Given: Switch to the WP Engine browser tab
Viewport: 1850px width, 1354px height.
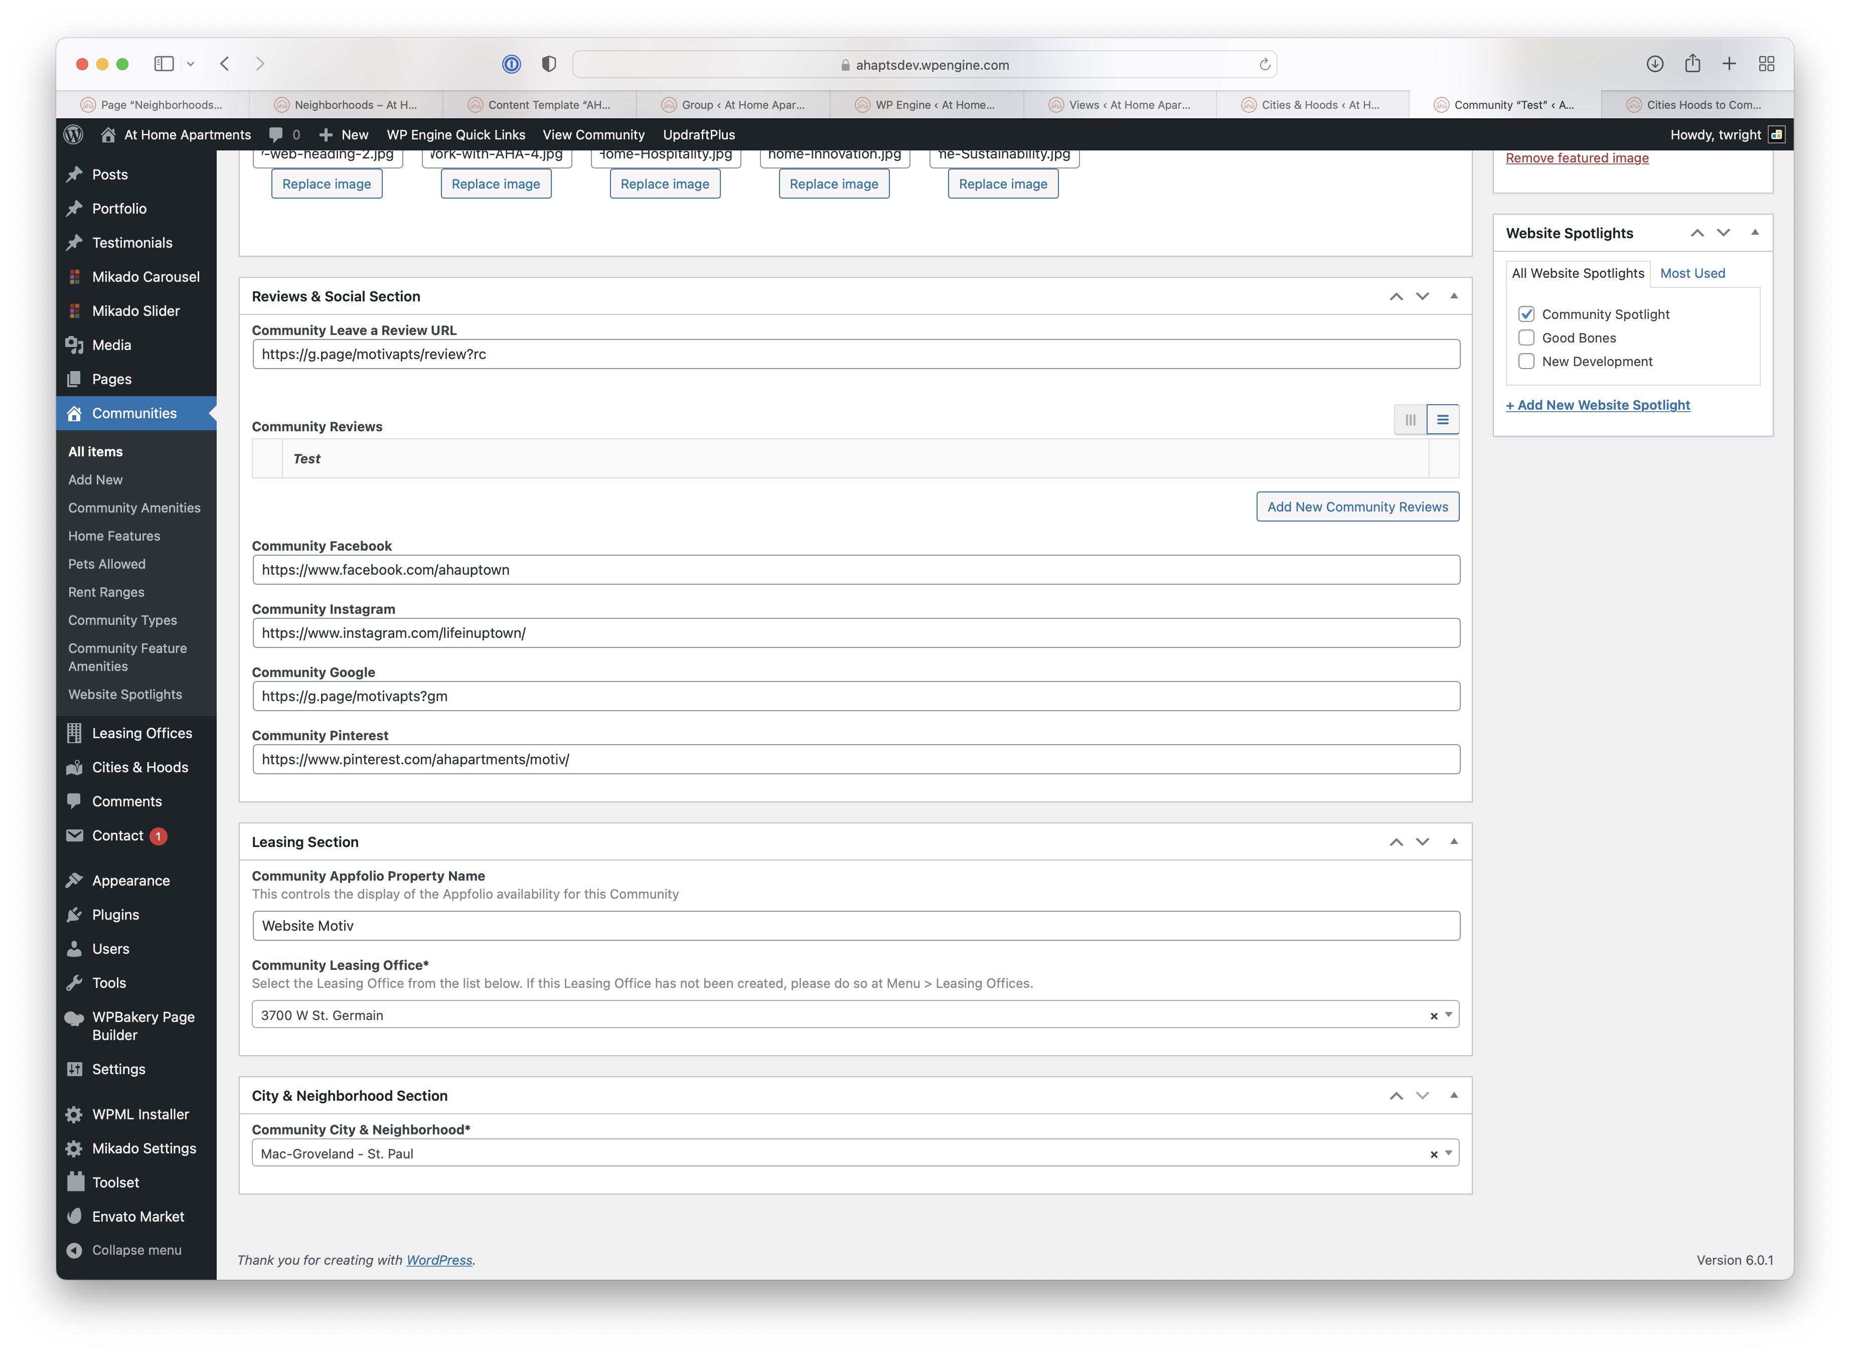Looking at the screenshot, I should 926,105.
